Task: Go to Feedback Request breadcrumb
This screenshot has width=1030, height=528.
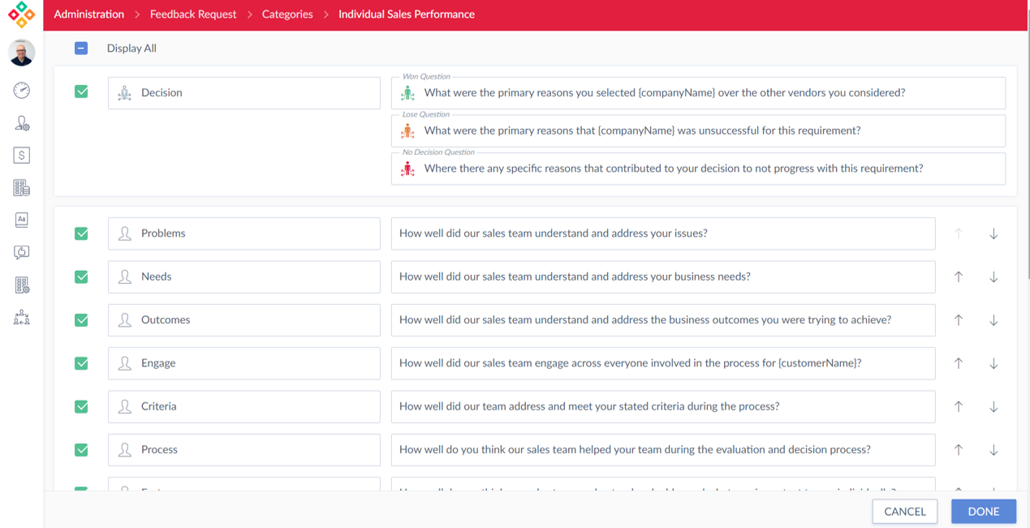Action: (x=193, y=15)
